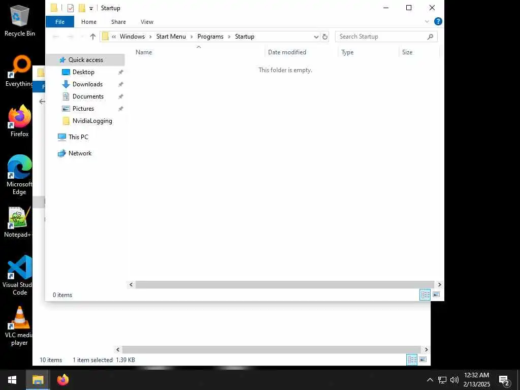Click background window scrollbar right arrow
The image size is (520, 390).
click(x=426, y=350)
